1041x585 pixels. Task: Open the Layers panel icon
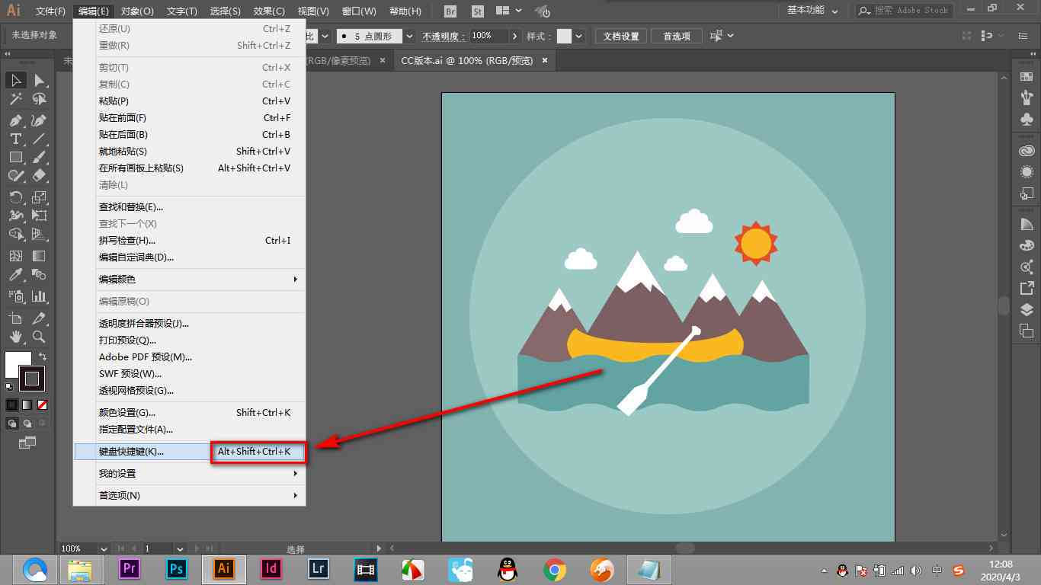pyautogui.click(x=1026, y=309)
